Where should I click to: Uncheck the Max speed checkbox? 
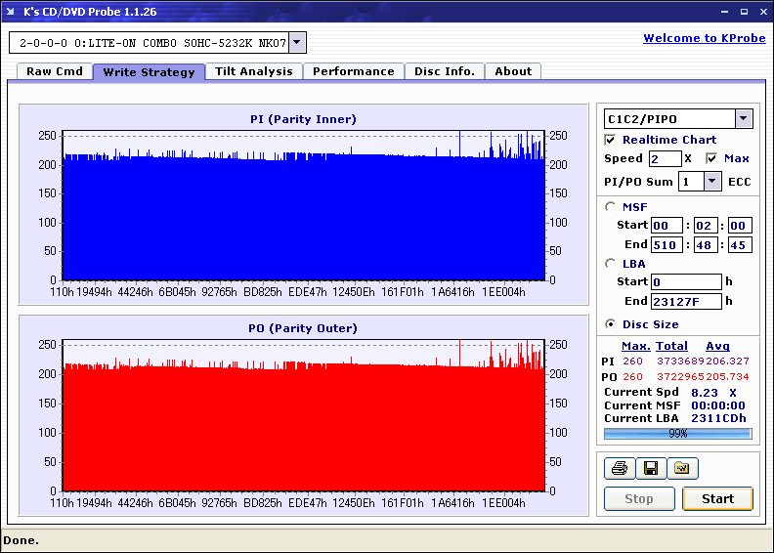click(711, 158)
